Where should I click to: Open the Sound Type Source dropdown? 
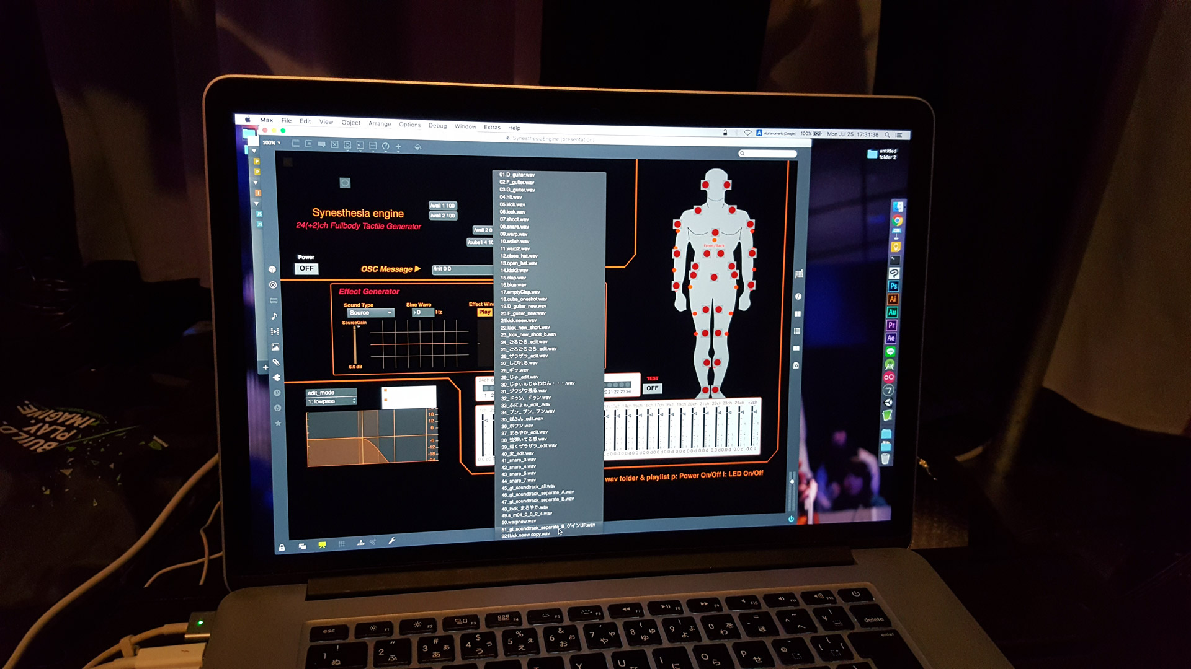point(370,313)
